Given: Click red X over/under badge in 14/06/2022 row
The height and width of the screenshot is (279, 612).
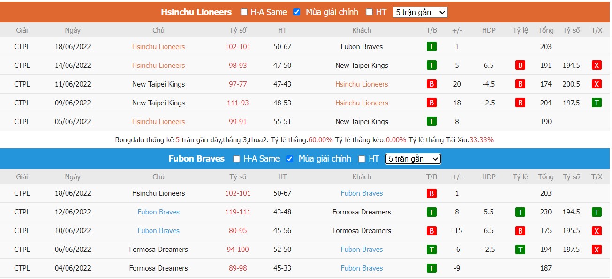Looking at the screenshot, I should tap(597, 66).
